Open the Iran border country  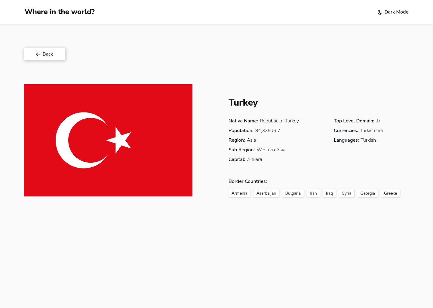click(313, 193)
